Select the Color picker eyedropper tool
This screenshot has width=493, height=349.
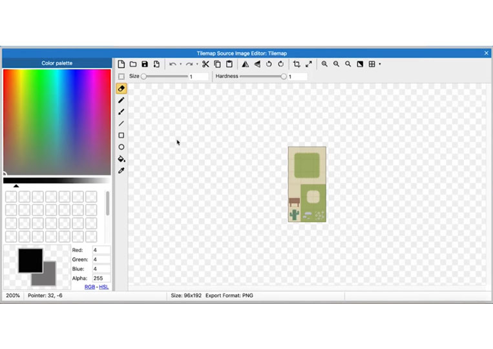click(x=121, y=170)
